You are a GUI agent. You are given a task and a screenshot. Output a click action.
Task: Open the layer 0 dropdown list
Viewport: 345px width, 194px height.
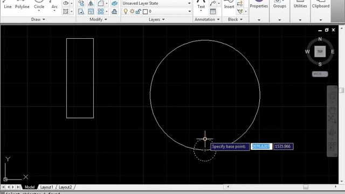tap(157, 11)
